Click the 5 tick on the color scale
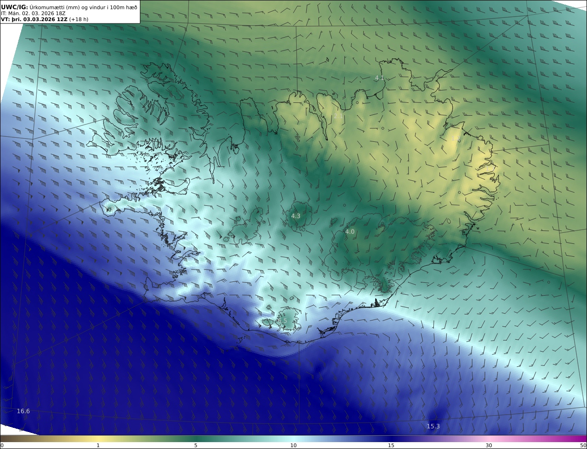Viewport: 587px width, 449px height. (196, 445)
